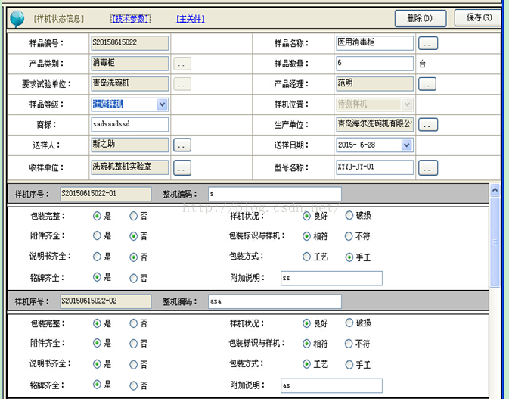Click the vertical scrollbar thumb
Viewport: 509px width, 399px height.
point(495,242)
